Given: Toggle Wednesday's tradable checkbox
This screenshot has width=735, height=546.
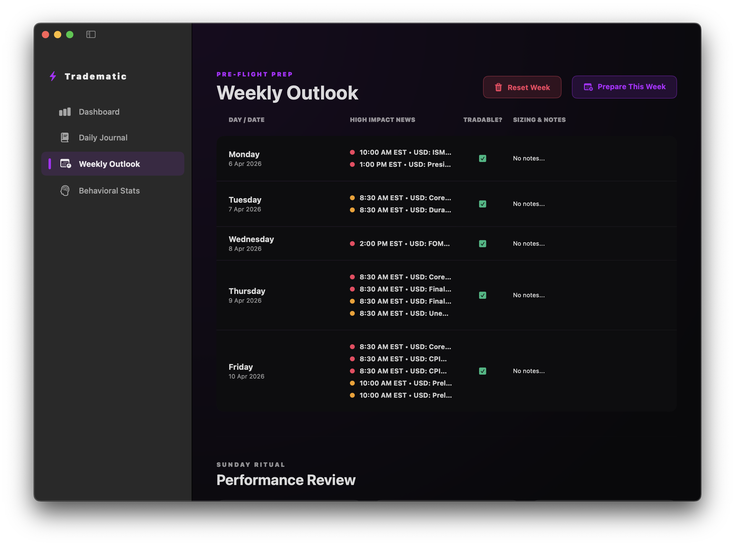Looking at the screenshot, I should pos(482,244).
